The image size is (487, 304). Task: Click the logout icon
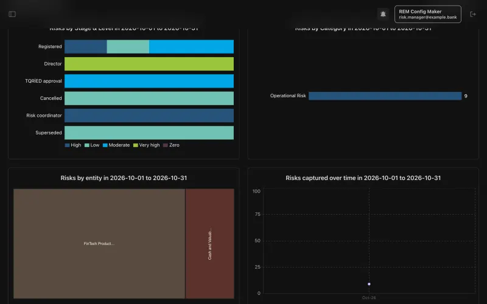473,14
